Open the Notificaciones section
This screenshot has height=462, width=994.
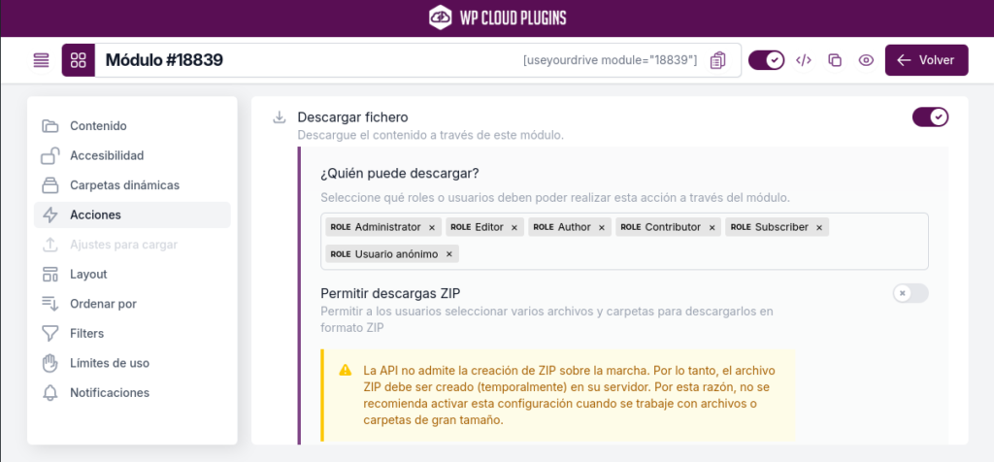132,392
